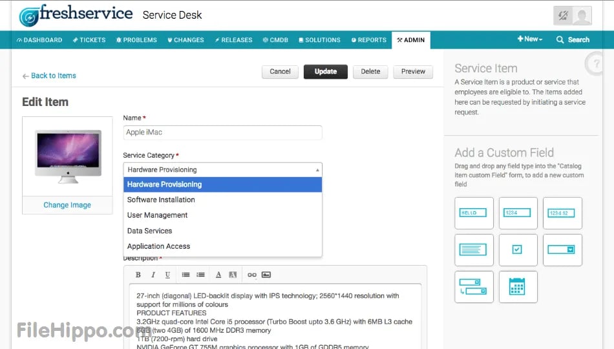This screenshot has height=349, width=614.
Task: Select the nested dropdown custom field
Action: coord(474,287)
